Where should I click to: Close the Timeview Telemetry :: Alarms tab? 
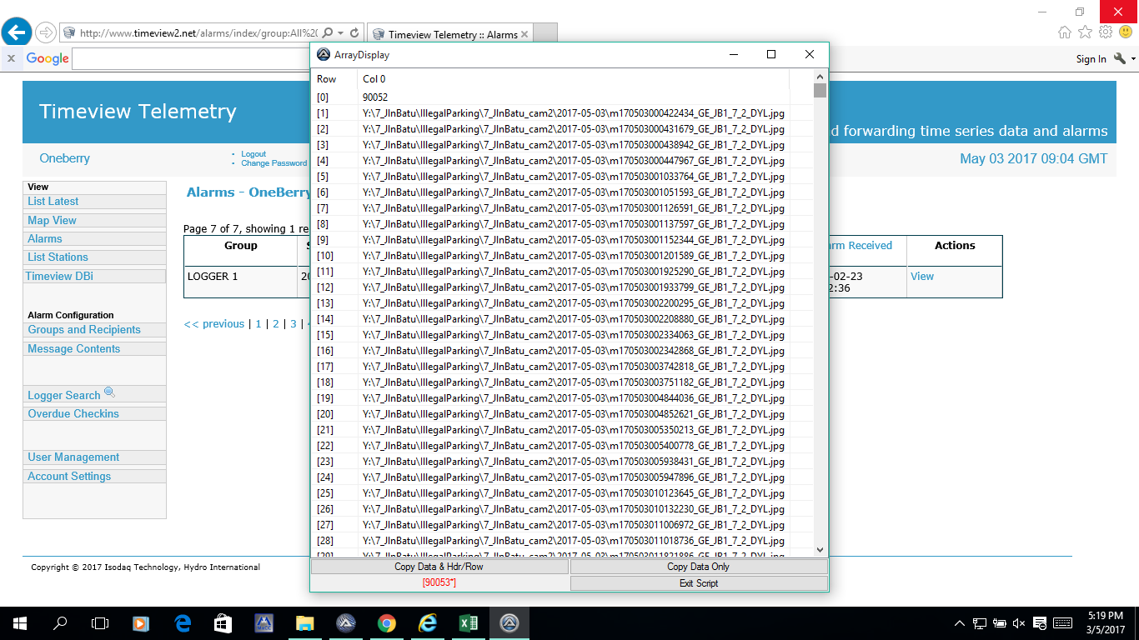tap(524, 35)
